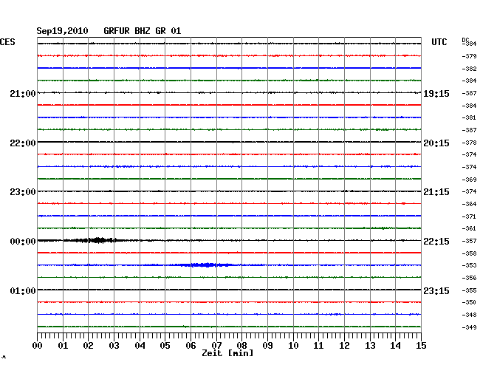480x365 pixels.
Task: Click the DC offset value -369
Action: 469,180
